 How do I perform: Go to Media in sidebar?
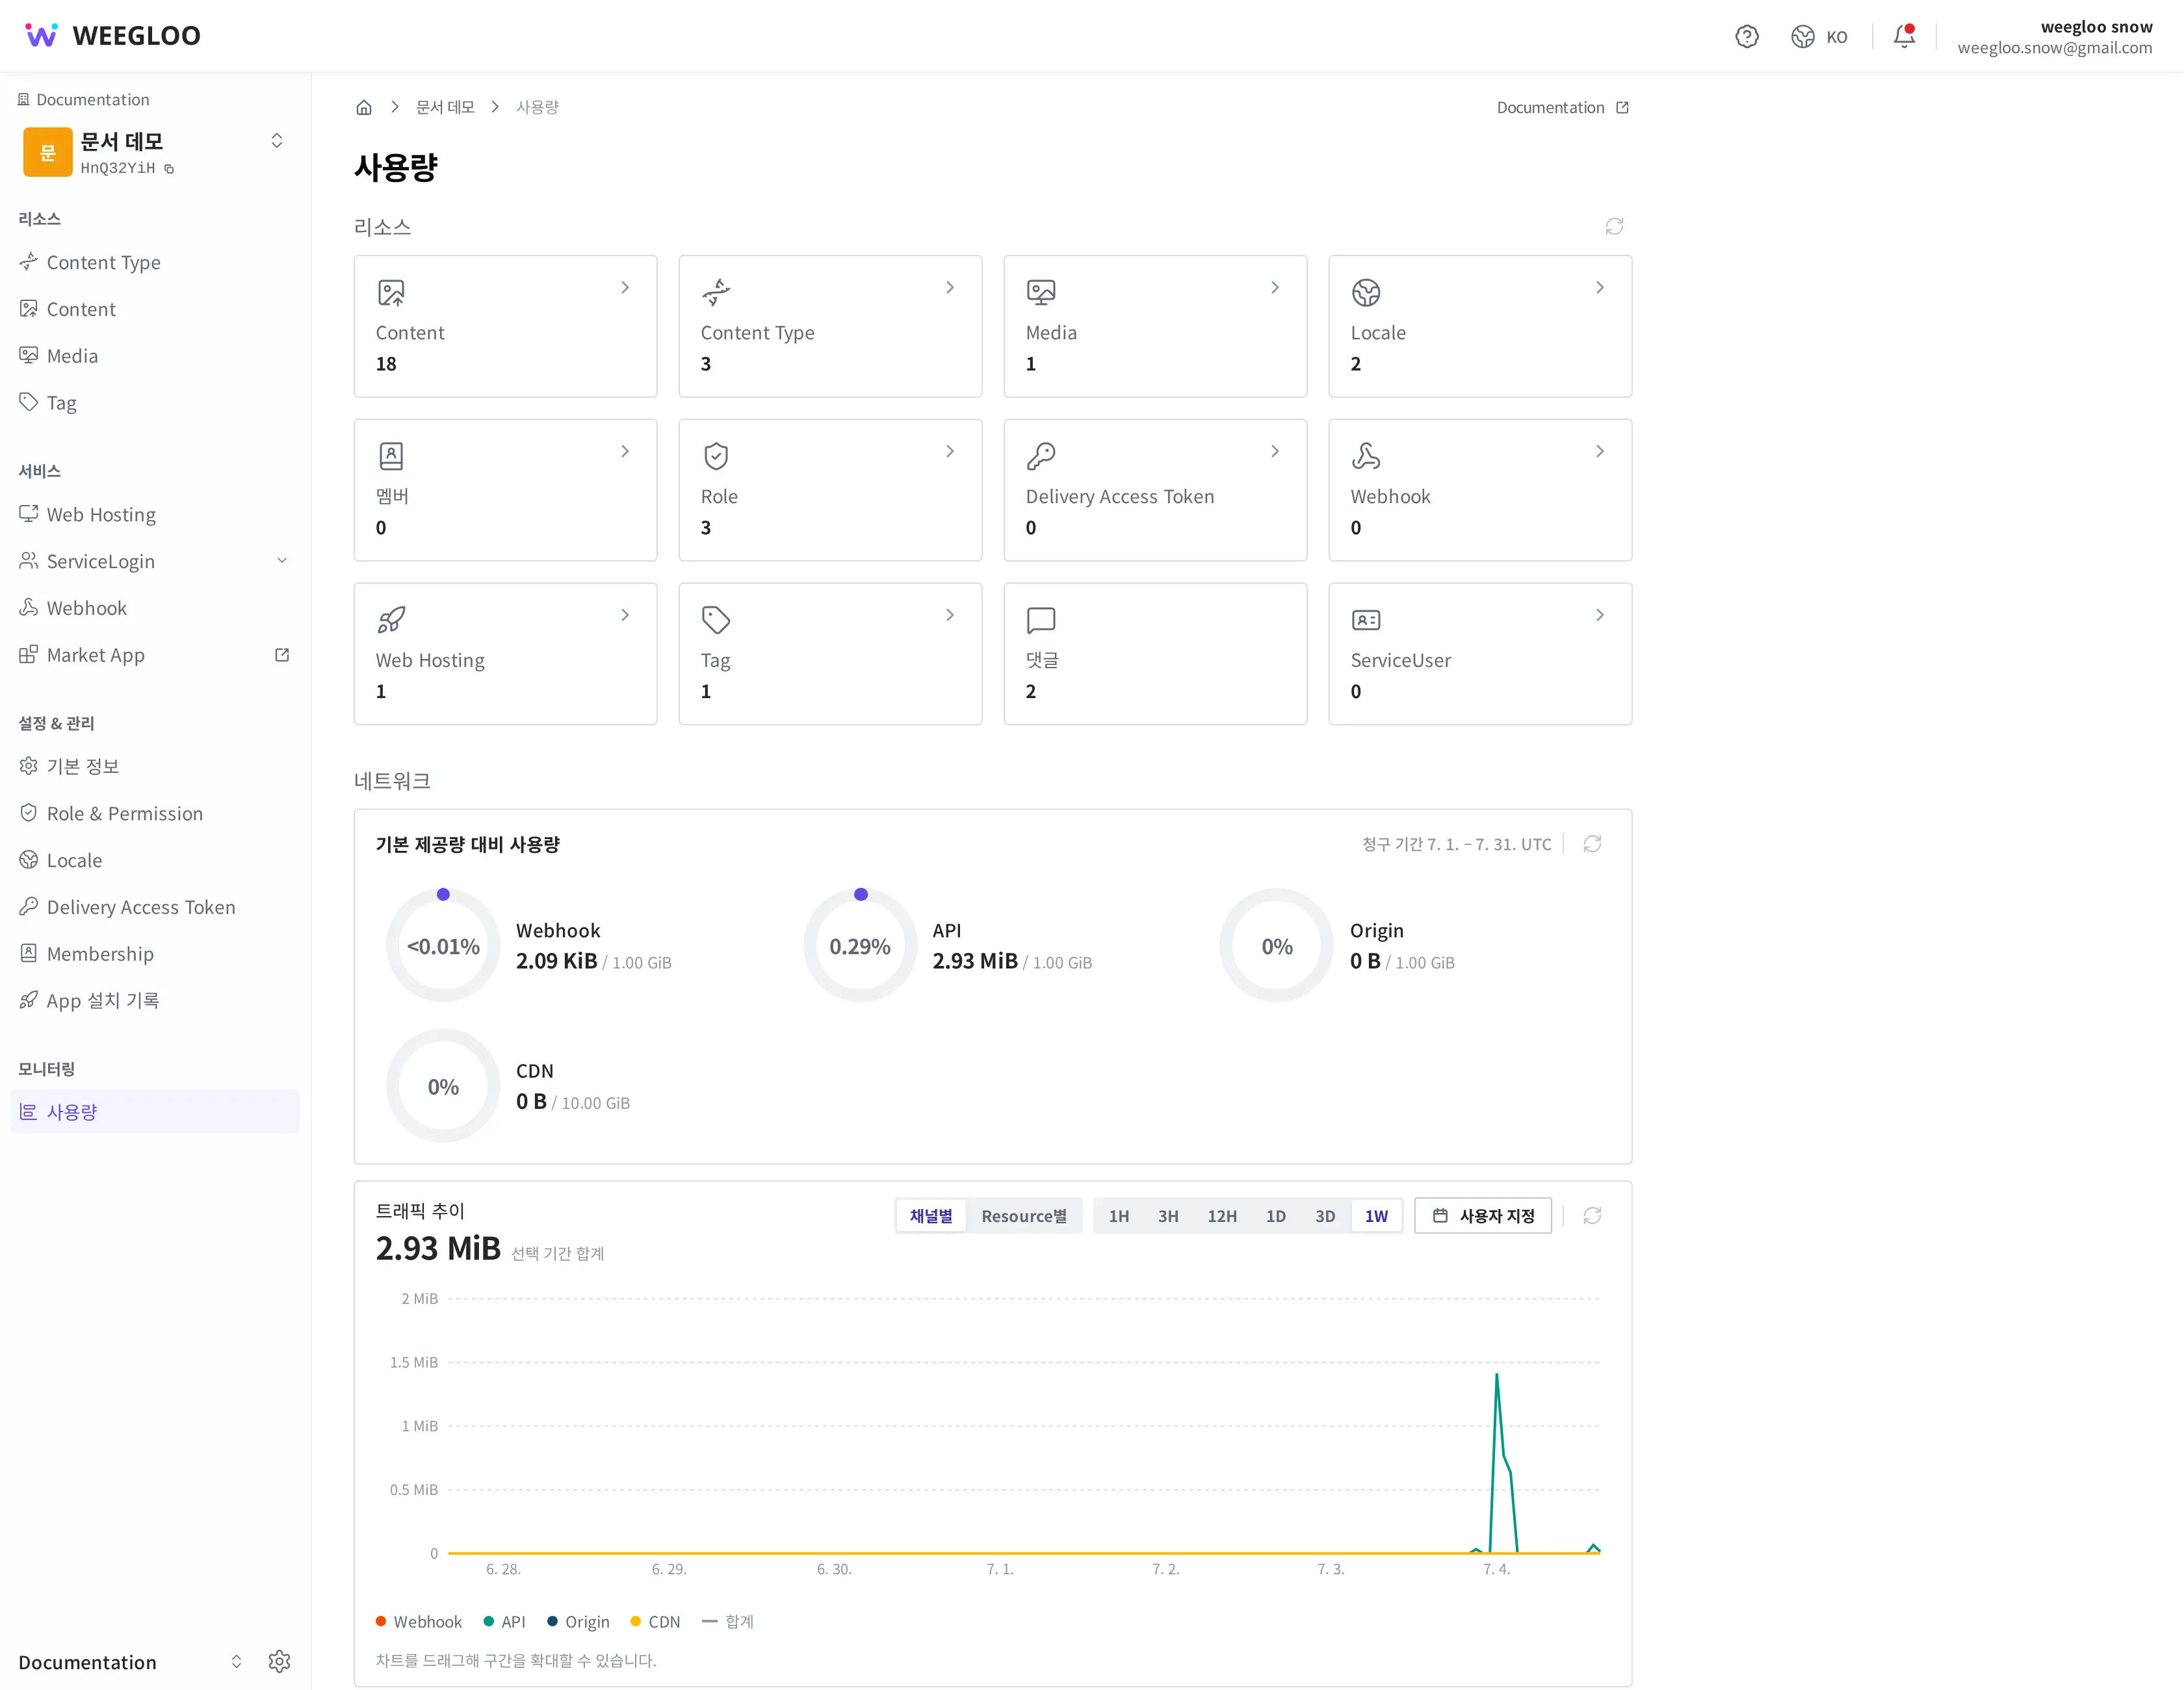[155, 356]
